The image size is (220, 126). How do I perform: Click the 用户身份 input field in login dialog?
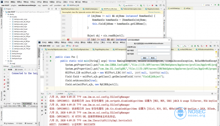coord(154,50)
